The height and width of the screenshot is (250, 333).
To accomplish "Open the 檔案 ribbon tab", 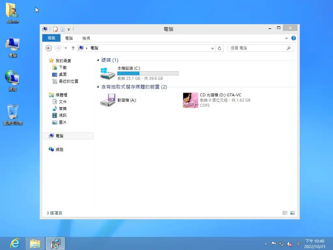I will pyautogui.click(x=51, y=38).
